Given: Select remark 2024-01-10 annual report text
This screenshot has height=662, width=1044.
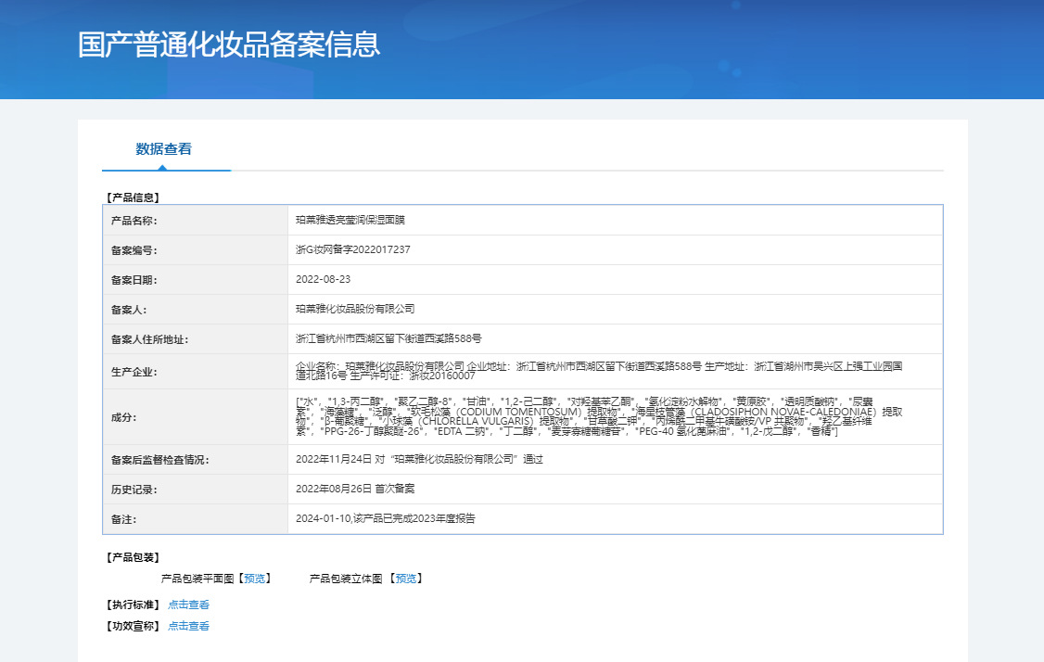Looking at the screenshot, I should click(x=386, y=519).
